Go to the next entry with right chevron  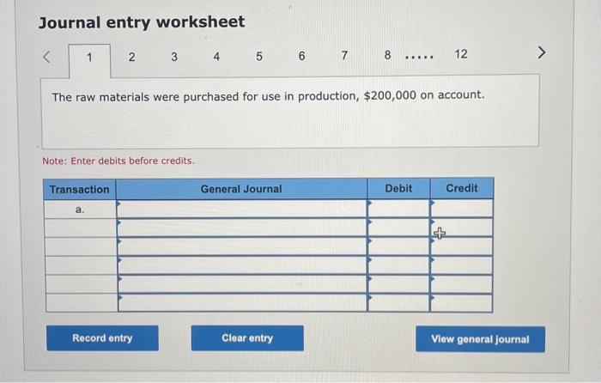point(541,52)
